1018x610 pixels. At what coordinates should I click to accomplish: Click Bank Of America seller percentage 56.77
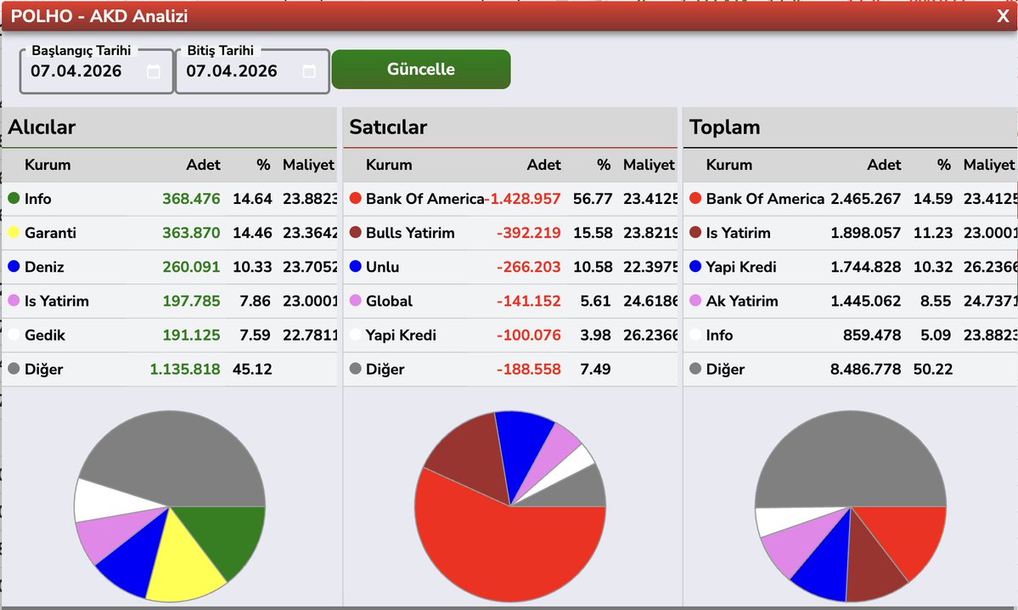(x=593, y=199)
